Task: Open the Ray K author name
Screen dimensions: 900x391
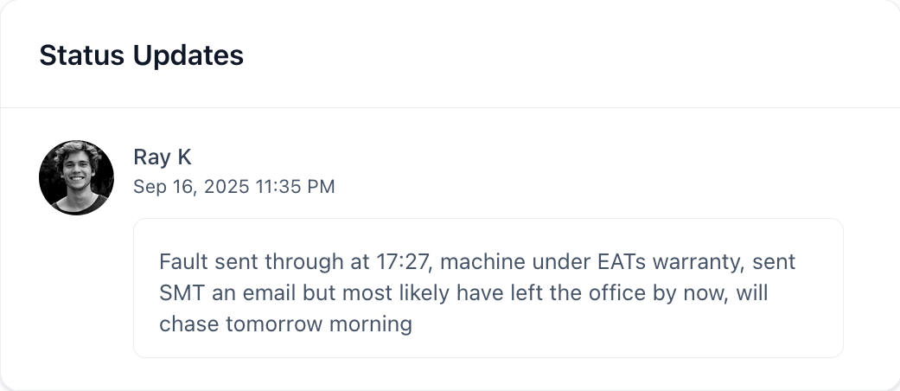Action: click(x=162, y=157)
